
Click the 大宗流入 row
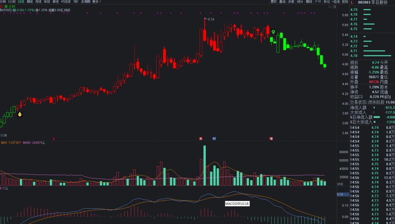[x=372, y=112]
